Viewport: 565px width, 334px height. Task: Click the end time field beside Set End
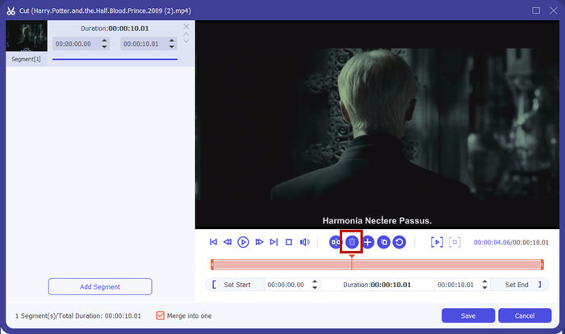click(458, 285)
